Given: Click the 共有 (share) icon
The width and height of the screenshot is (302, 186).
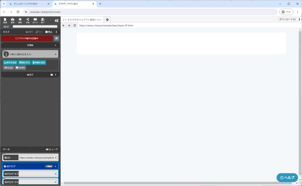Looking at the screenshot, I should pyautogui.click(x=28, y=20).
